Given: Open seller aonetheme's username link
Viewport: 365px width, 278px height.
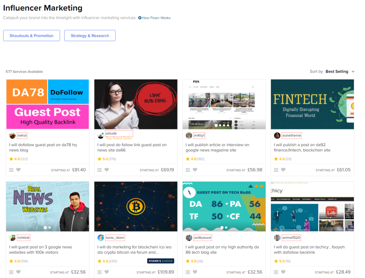Looking at the screenshot, I should click(x=292, y=135).
